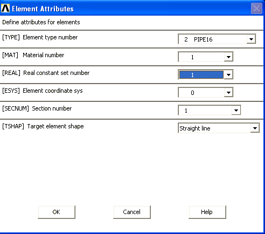Click '[TSHAP] Target element shape' label
This screenshot has width=265, height=234.
[x=43, y=126]
